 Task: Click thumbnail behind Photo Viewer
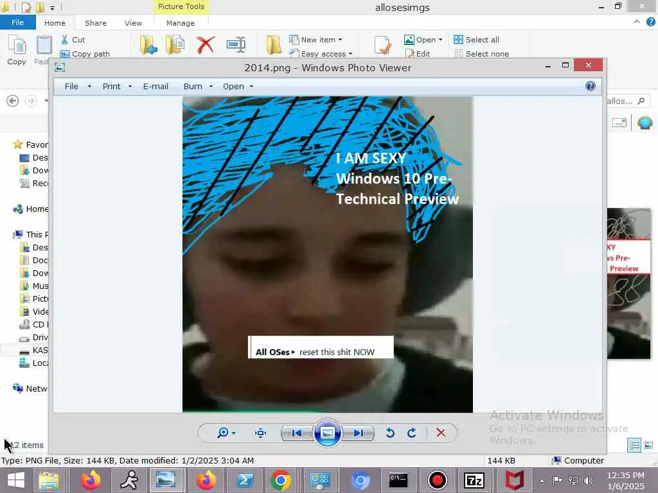pos(628,283)
